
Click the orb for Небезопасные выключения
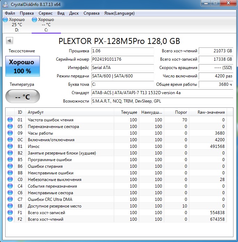click(x=10, y=180)
